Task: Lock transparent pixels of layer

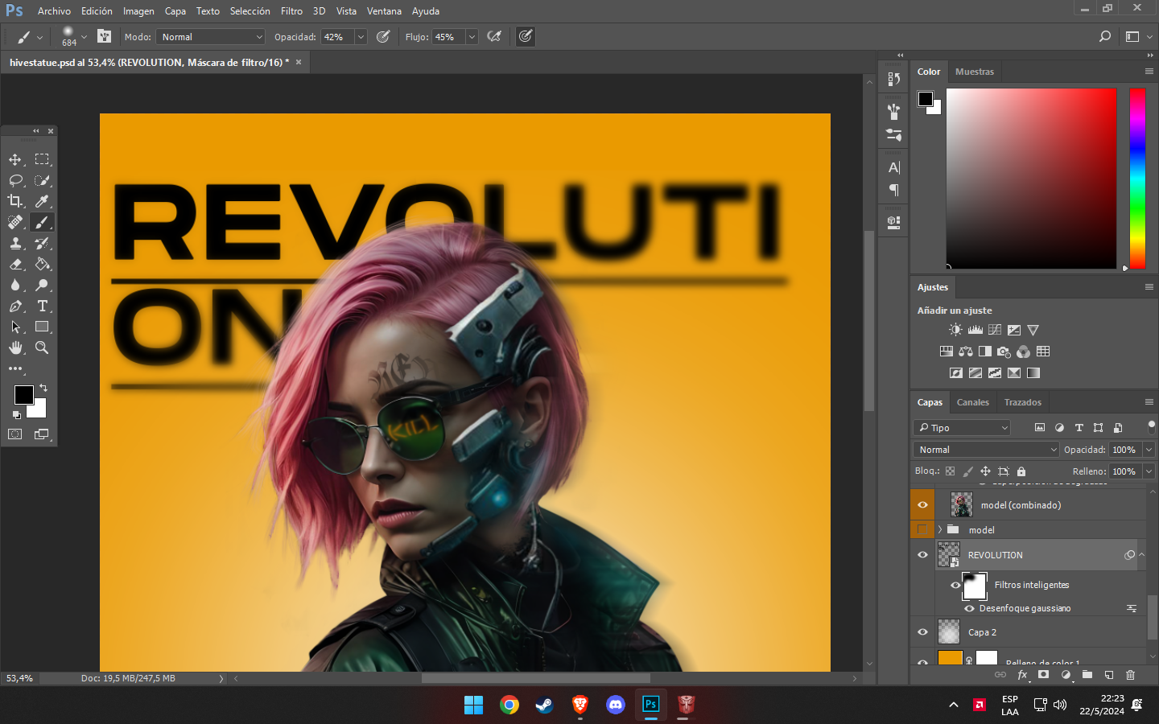Action: pyautogui.click(x=950, y=471)
